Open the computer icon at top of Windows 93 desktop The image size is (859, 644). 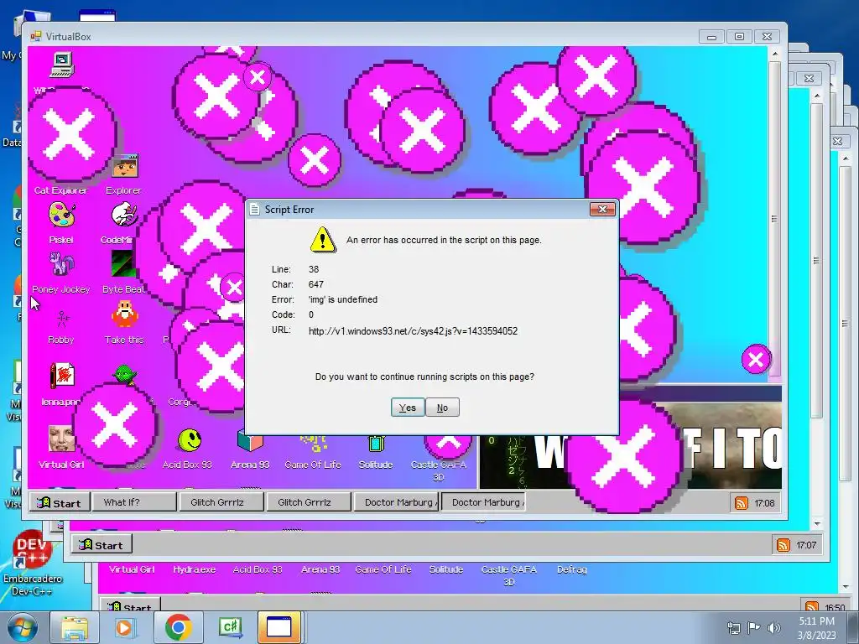click(61, 65)
